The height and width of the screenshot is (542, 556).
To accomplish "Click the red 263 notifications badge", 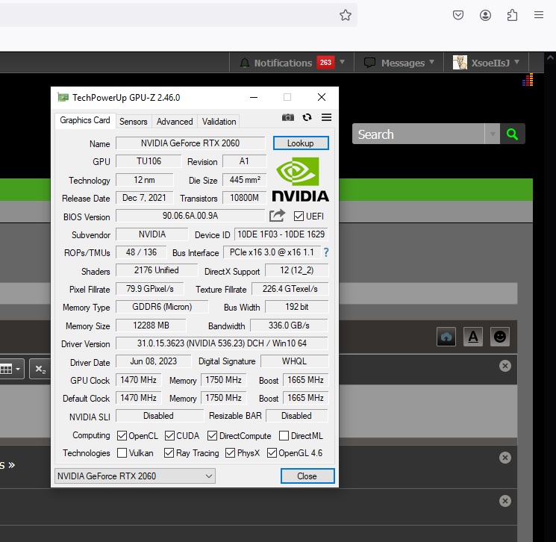I will [325, 63].
